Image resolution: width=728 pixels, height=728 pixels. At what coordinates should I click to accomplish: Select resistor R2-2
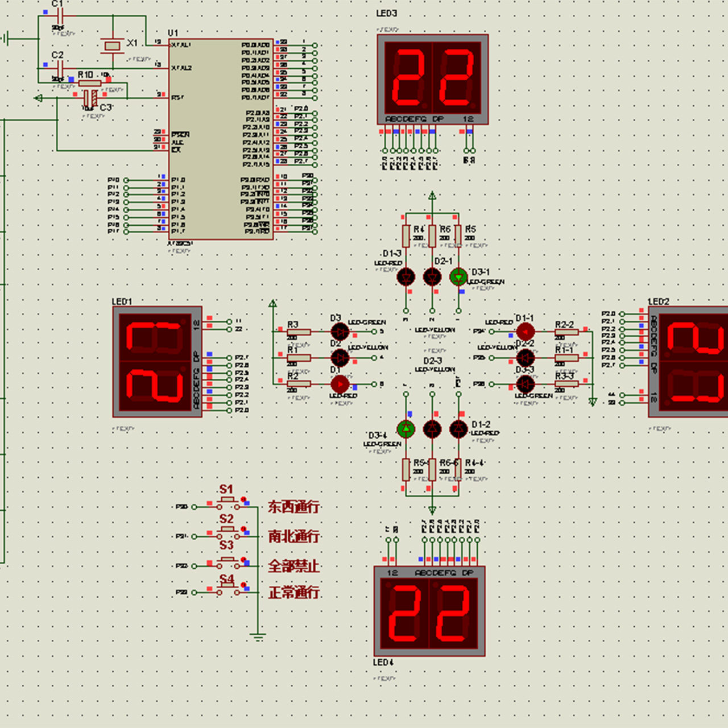click(566, 332)
